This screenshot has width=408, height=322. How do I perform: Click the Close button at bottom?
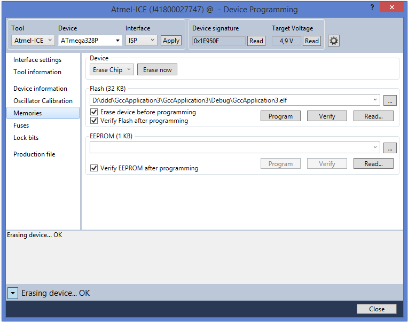coord(376,309)
